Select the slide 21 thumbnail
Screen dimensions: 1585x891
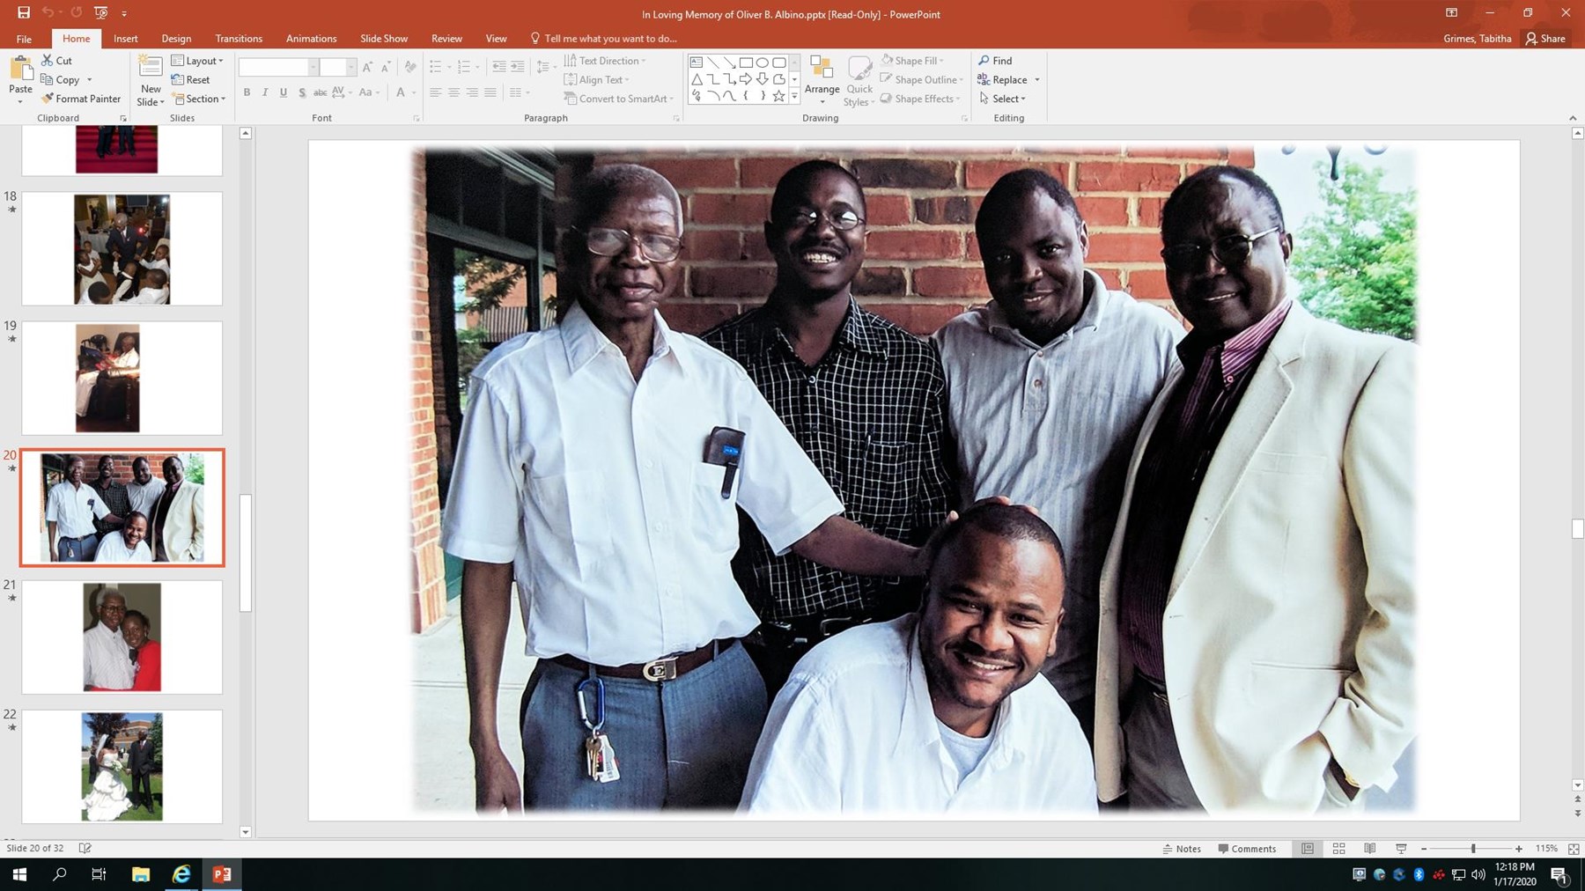pyautogui.click(x=122, y=637)
